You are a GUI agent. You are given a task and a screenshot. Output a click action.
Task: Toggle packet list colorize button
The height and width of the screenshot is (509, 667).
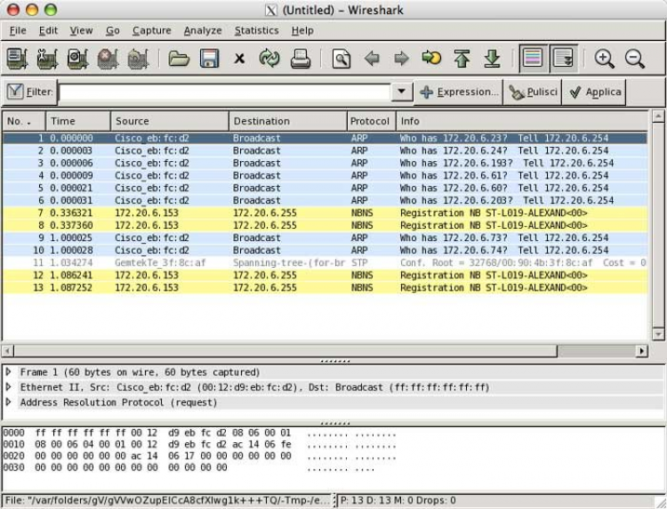point(534,59)
